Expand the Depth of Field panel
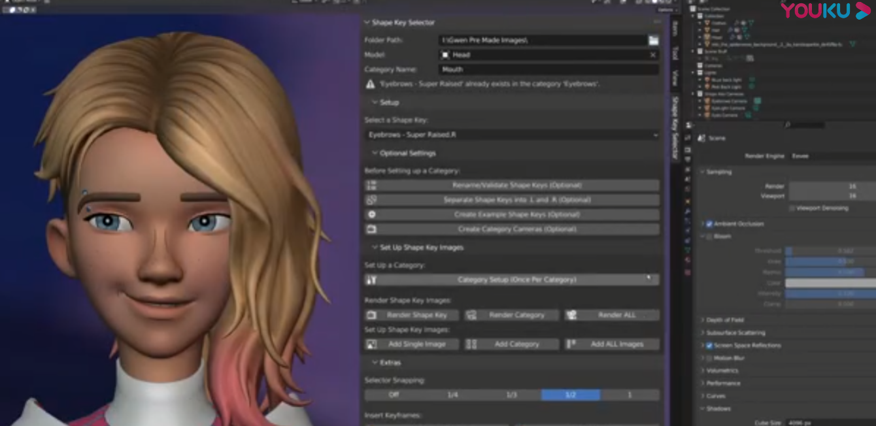The image size is (876, 426). tap(723, 320)
